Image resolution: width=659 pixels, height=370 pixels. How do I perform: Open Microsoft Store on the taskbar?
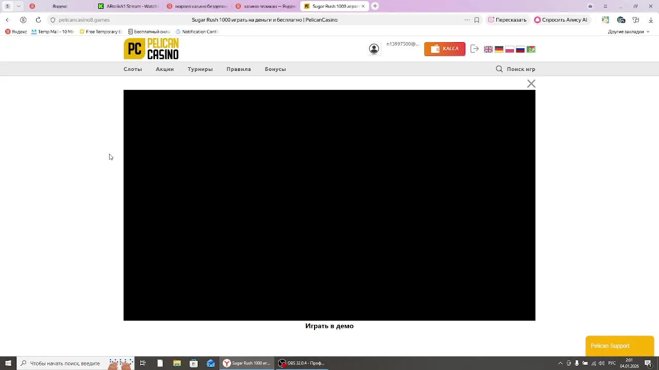(x=194, y=363)
